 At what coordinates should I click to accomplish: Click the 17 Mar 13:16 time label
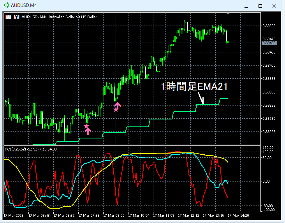(x=213, y=216)
